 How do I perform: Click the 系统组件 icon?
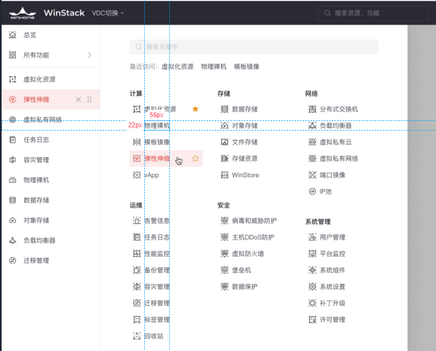click(312, 270)
